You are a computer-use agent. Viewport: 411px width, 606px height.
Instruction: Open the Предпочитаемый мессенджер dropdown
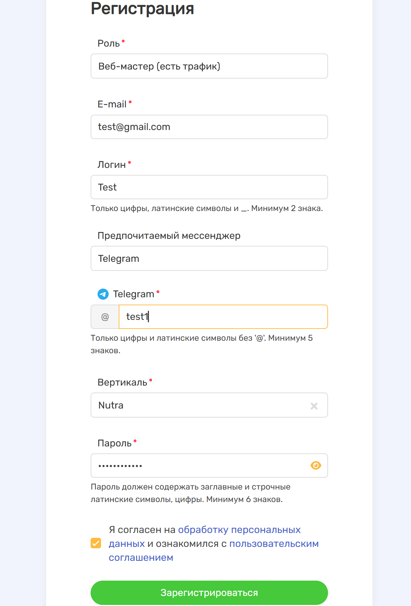pyautogui.click(x=209, y=258)
